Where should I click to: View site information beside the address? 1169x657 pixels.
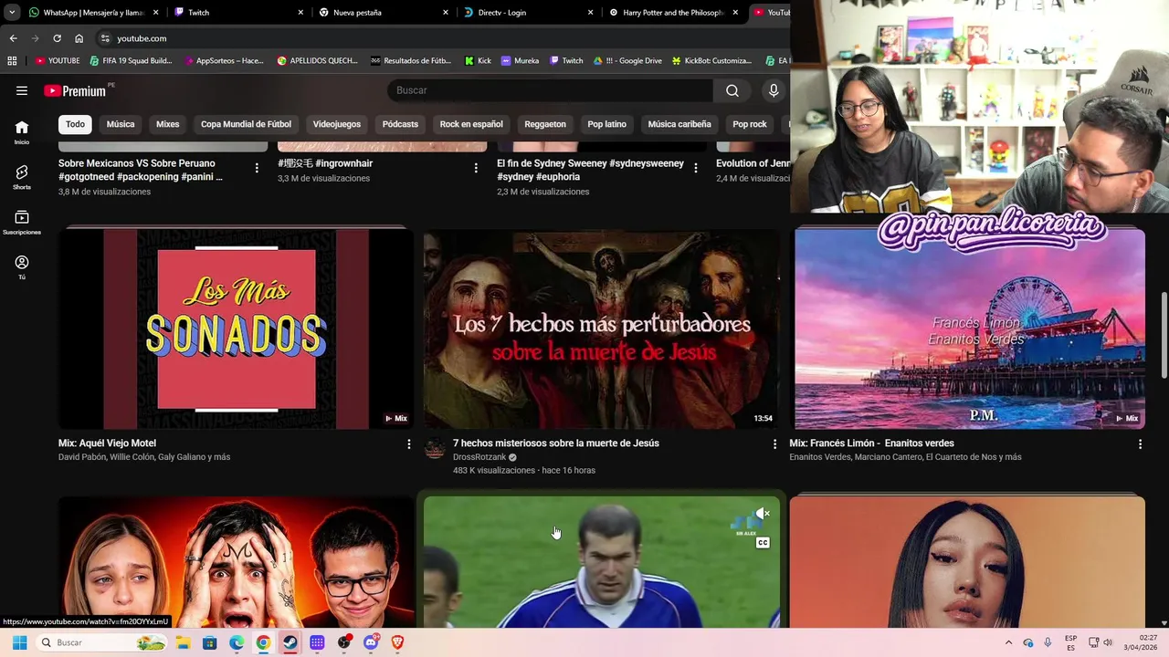[105, 38]
